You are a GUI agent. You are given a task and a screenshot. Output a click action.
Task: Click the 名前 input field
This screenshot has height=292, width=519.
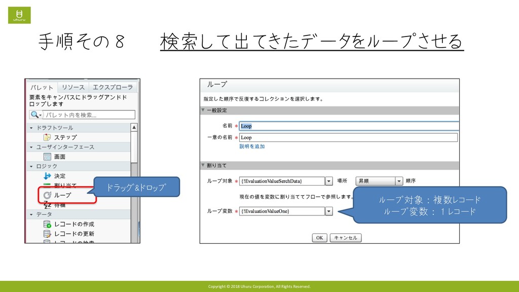pos(349,126)
